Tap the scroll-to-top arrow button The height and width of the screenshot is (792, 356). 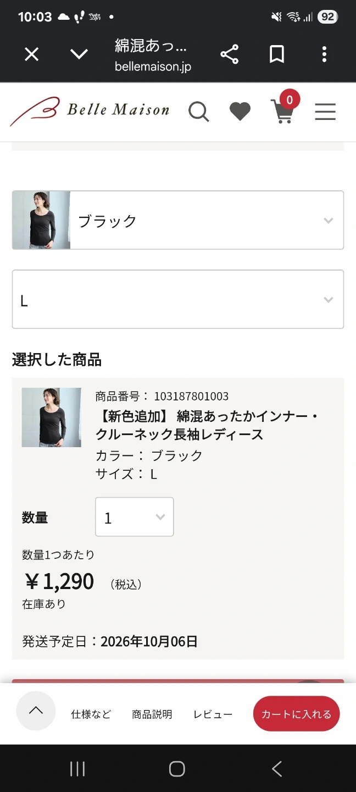[x=36, y=711]
